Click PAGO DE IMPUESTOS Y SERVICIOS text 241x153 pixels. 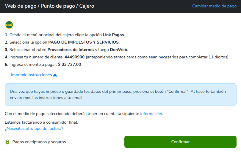click(84, 42)
